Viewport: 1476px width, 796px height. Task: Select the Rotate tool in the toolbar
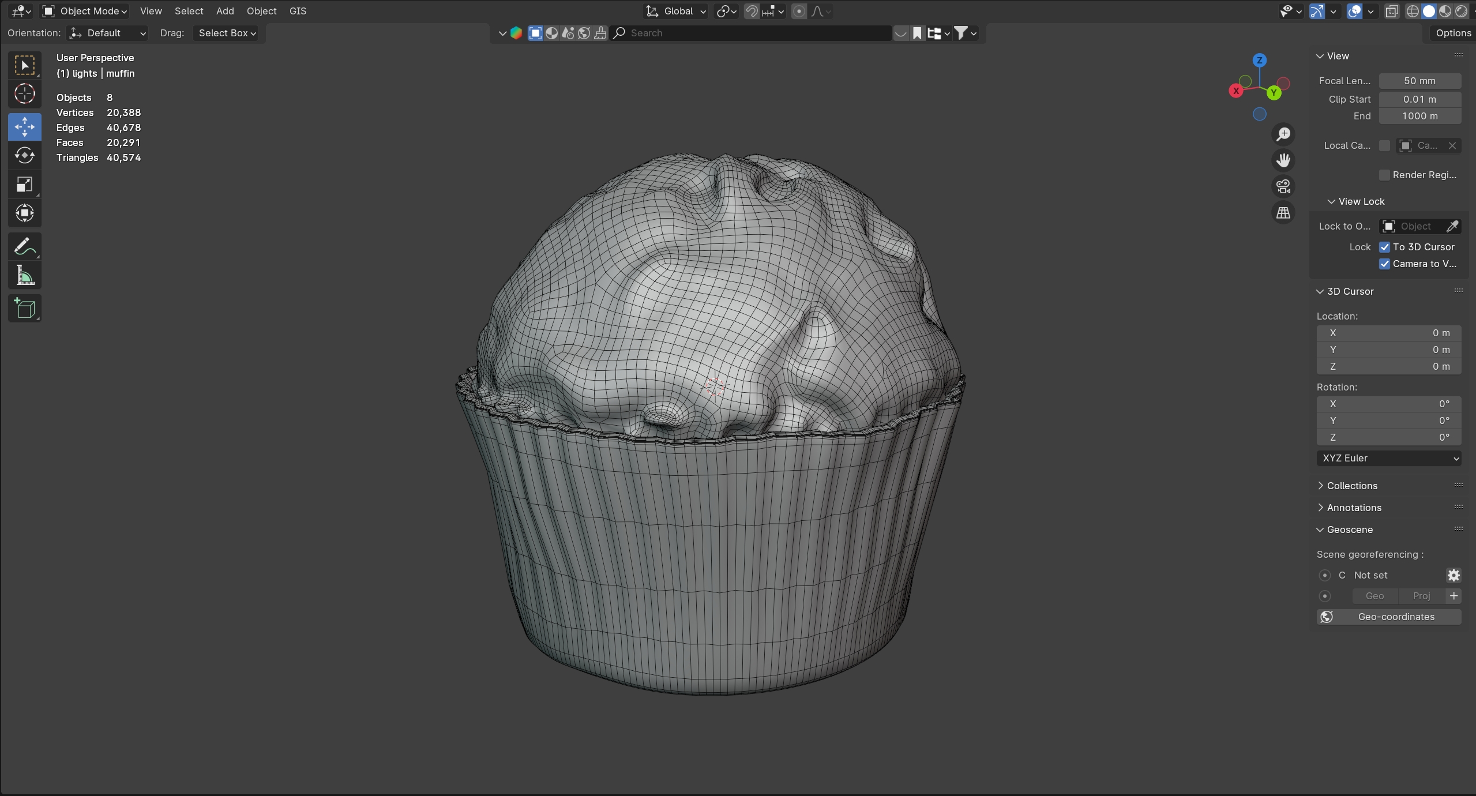point(24,156)
